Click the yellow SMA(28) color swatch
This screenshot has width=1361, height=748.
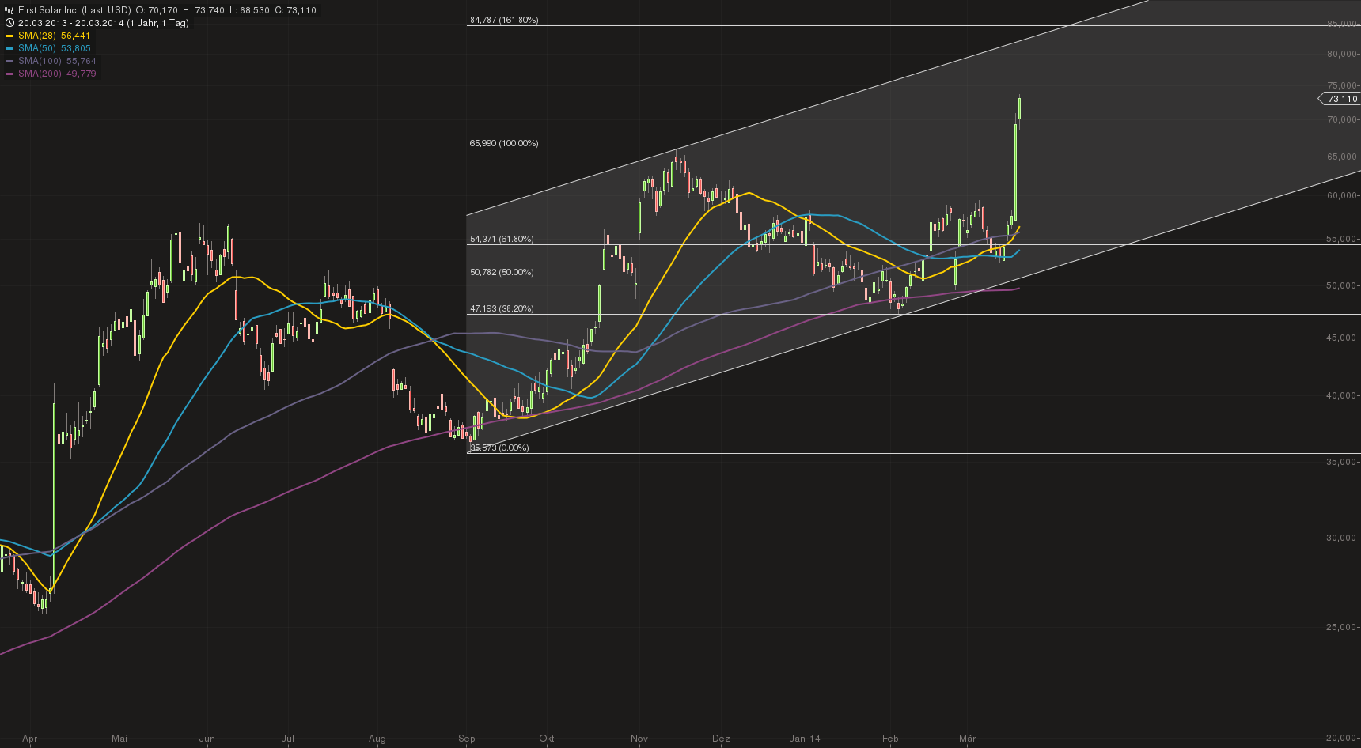coord(9,36)
